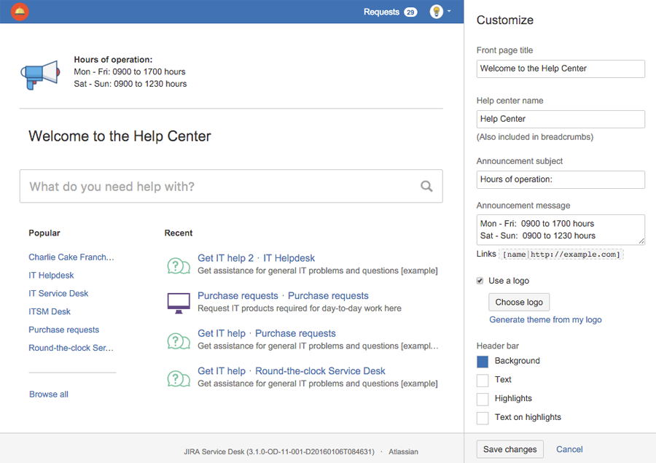656x463 pixels.
Task: Click Generate theme from my logo
Action: coord(545,320)
